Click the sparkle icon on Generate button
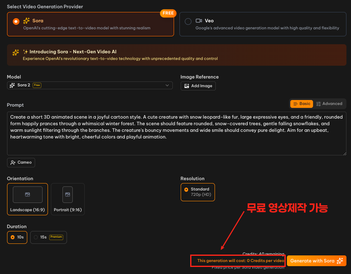 [340, 261]
